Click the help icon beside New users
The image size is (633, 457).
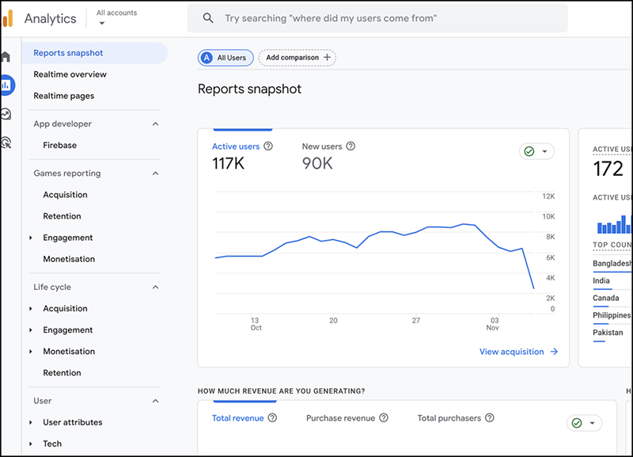coord(351,147)
